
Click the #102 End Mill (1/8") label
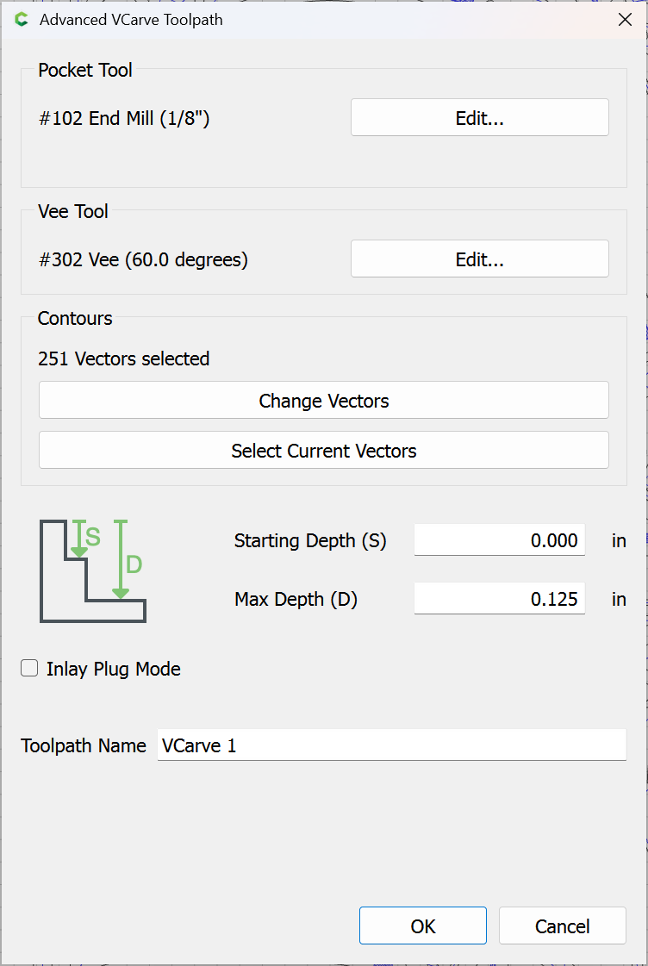coord(124,119)
